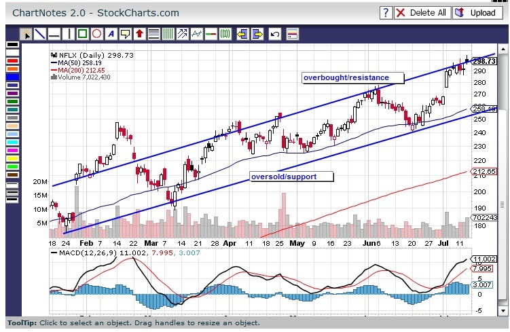Viewport: 510px width, 332px height.
Task: Select the text annotation tool
Action: [111, 34]
